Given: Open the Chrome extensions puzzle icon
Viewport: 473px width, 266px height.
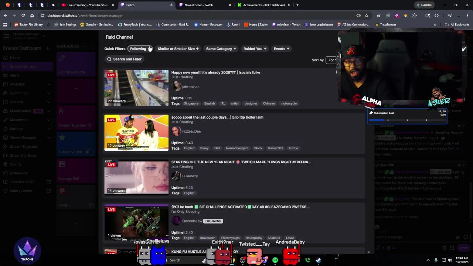Looking at the screenshot, I should pyautogui.click(x=414, y=16).
